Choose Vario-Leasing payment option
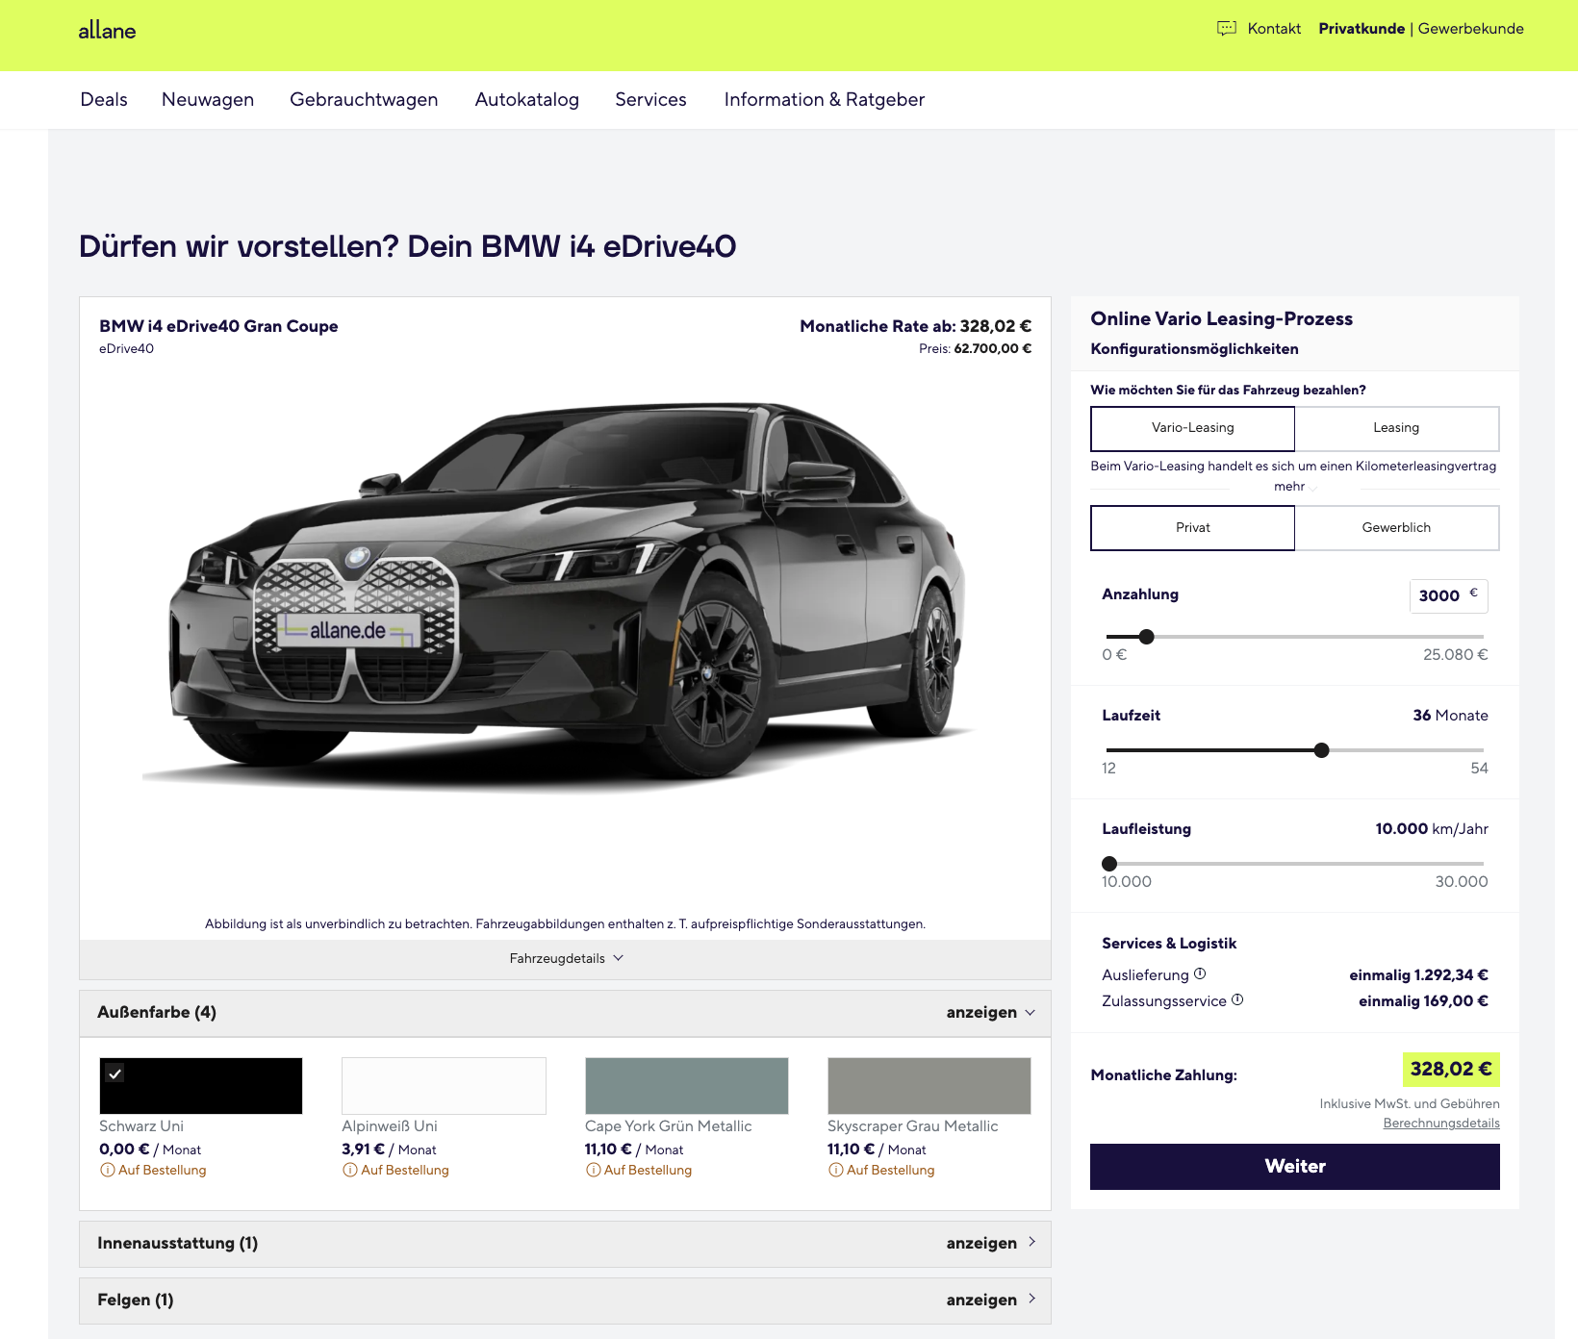Screen dimensions: 1578x1339 [x=1192, y=428]
